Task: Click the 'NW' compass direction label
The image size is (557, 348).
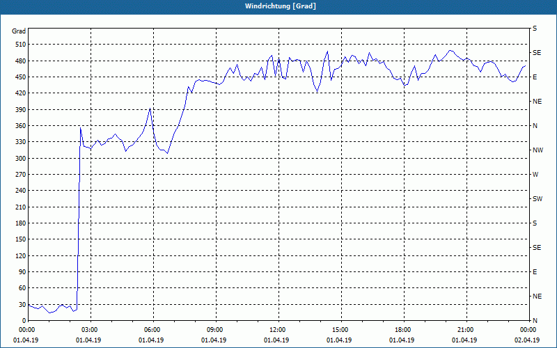Action: 538,150
